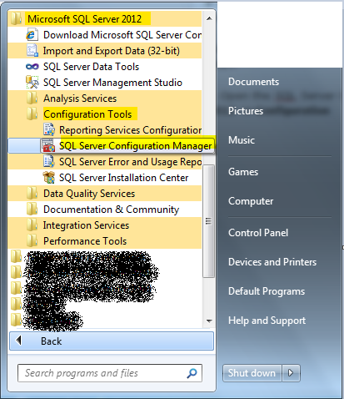Launch SQL Server Management Studio
The width and height of the screenshot is (344, 399).
[105, 83]
